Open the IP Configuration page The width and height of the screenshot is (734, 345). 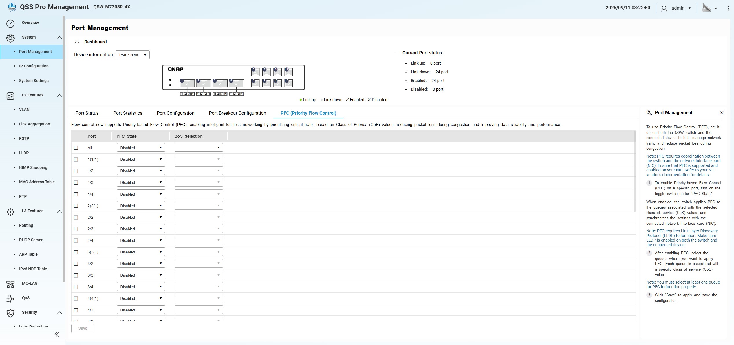click(34, 66)
